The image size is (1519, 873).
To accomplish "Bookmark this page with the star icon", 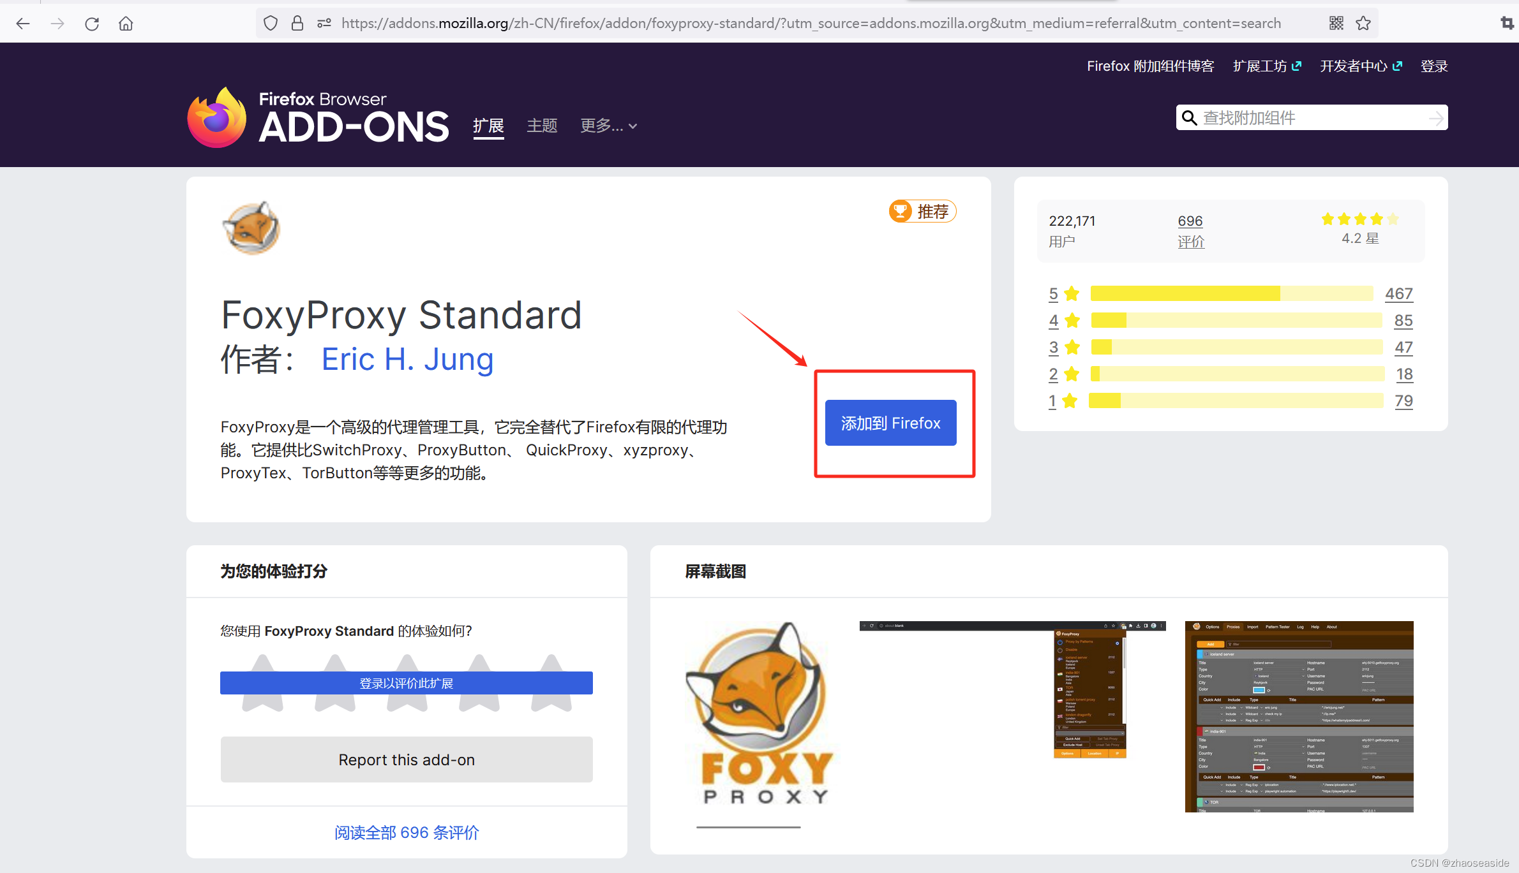I will coord(1363,24).
